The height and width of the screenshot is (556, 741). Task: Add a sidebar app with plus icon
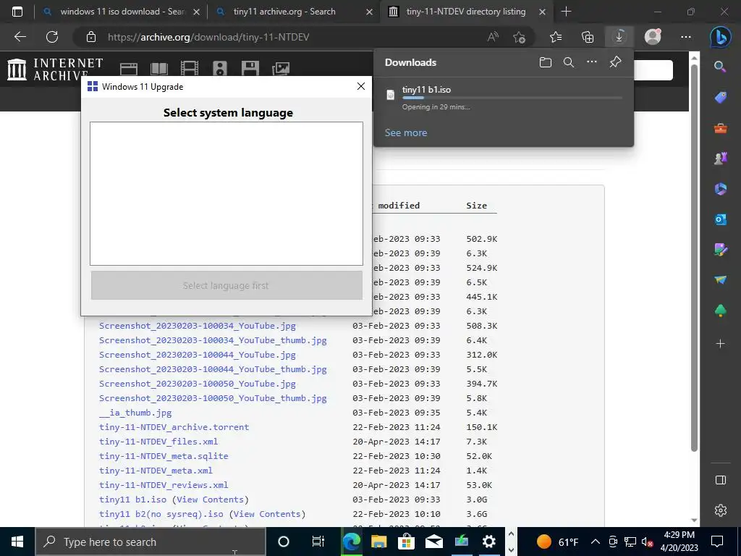pos(720,344)
